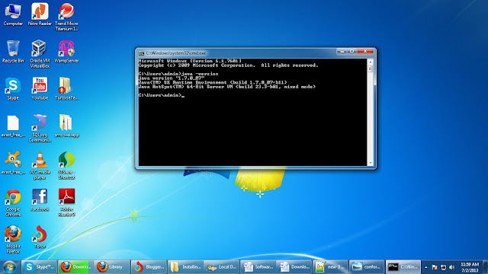The image size is (488, 274).
Task: Select the orange avast_free installer icon
Action: pos(13,163)
